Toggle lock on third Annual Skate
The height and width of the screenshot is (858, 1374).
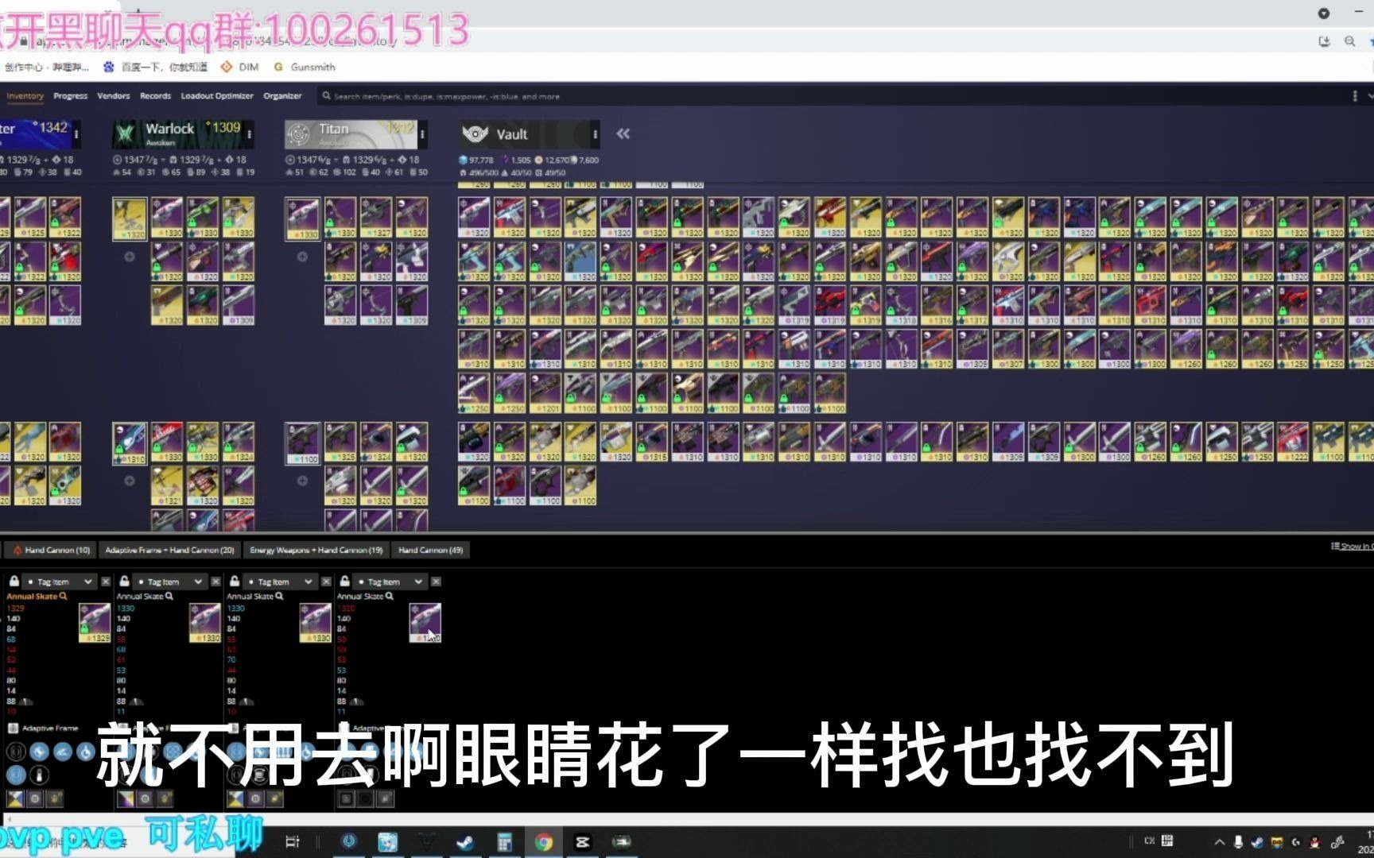pyautogui.click(x=235, y=582)
